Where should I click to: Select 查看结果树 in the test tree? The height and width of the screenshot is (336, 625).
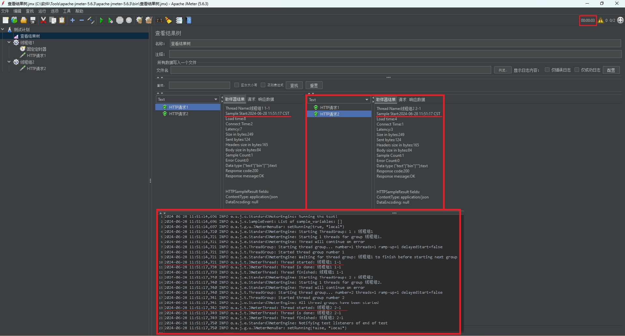30,36
